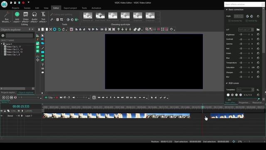This screenshot has width=266, height=150.
Task: Toggle Layer 7 visibility eye
Action: coord(2,116)
